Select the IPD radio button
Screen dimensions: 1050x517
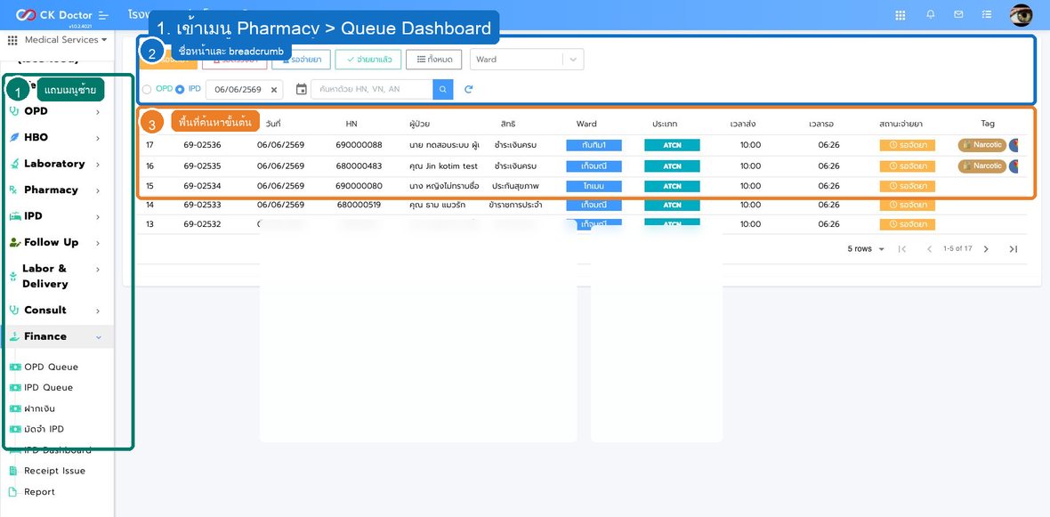pos(180,89)
